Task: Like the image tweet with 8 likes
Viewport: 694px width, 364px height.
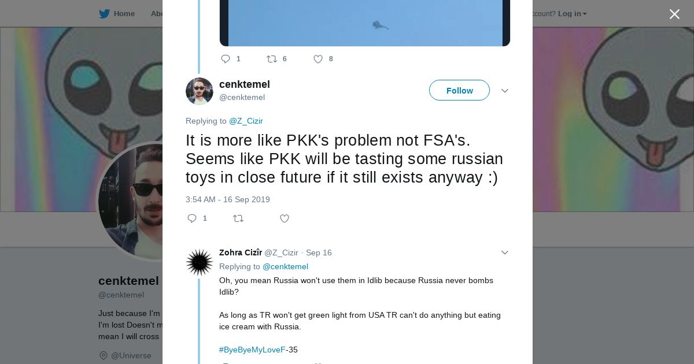Action: (x=318, y=59)
